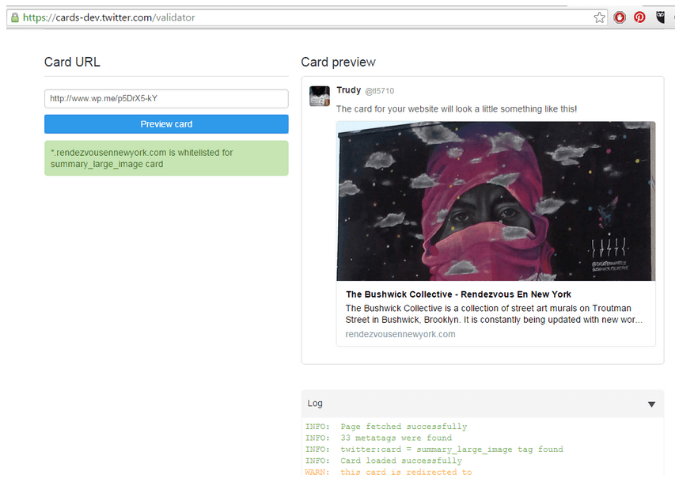The height and width of the screenshot is (482, 675).
Task: Collapse the Log panel arrow
Action: point(651,404)
